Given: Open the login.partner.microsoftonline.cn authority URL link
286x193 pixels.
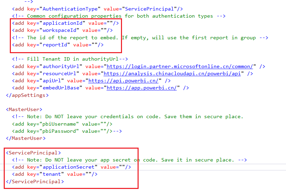Looking at the screenshot, I should pyautogui.click(x=180, y=67).
